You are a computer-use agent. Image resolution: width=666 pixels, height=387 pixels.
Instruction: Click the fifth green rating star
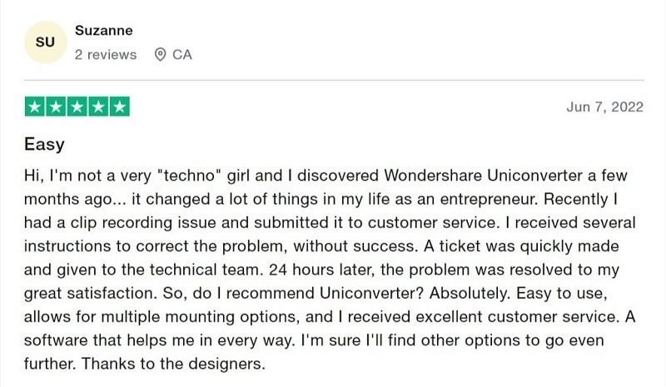tap(119, 107)
